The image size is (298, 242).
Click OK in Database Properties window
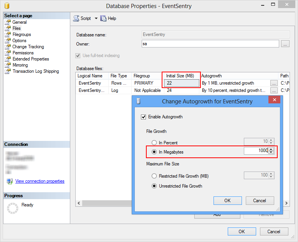[x=242, y=231]
